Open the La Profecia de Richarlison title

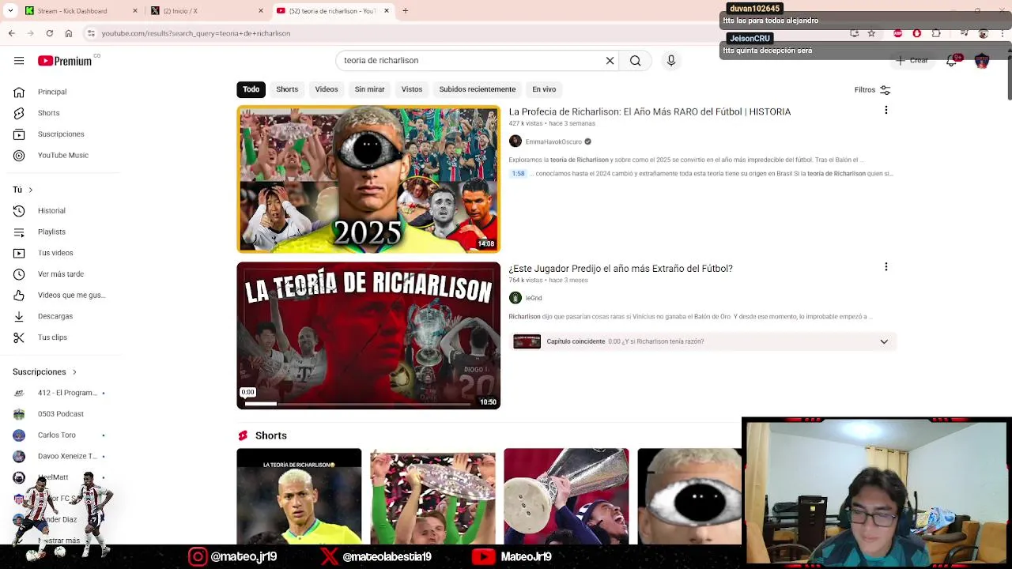click(649, 111)
